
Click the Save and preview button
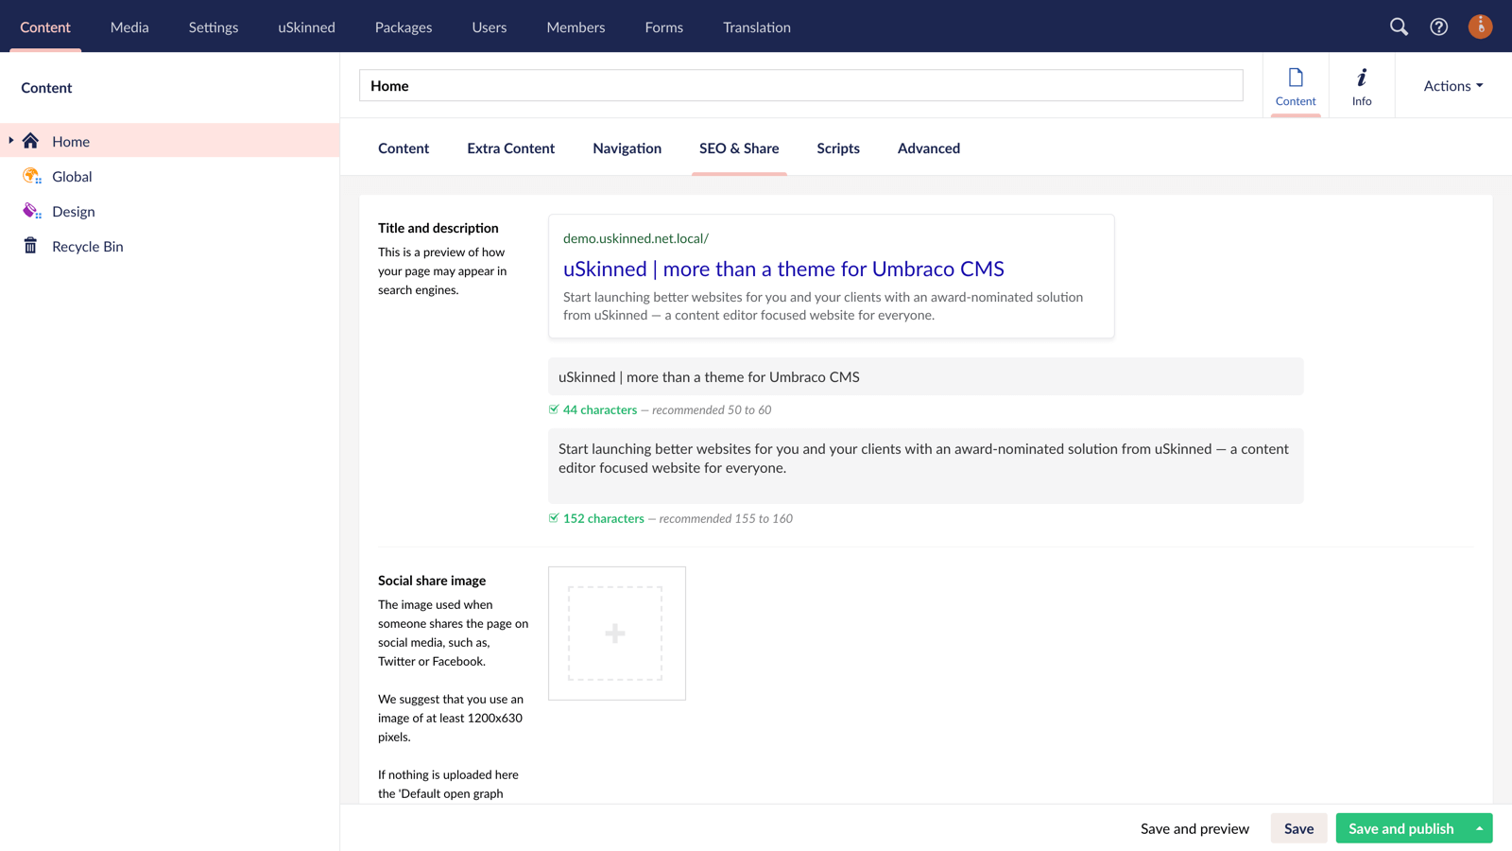pos(1194,827)
